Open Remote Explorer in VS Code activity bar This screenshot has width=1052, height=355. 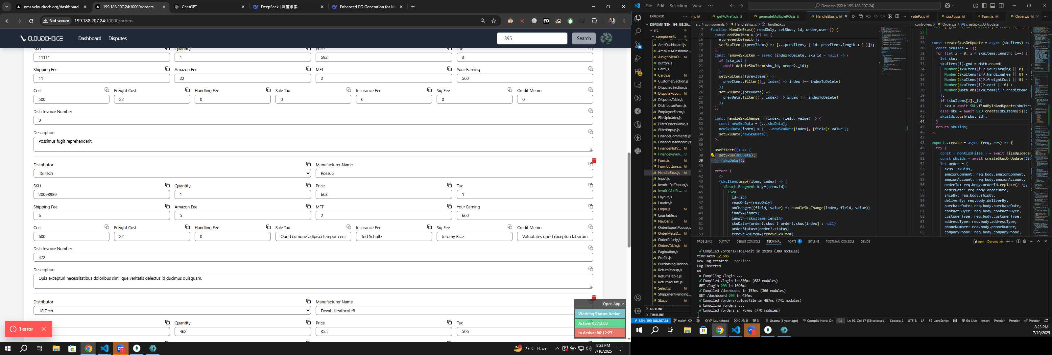coord(637,85)
